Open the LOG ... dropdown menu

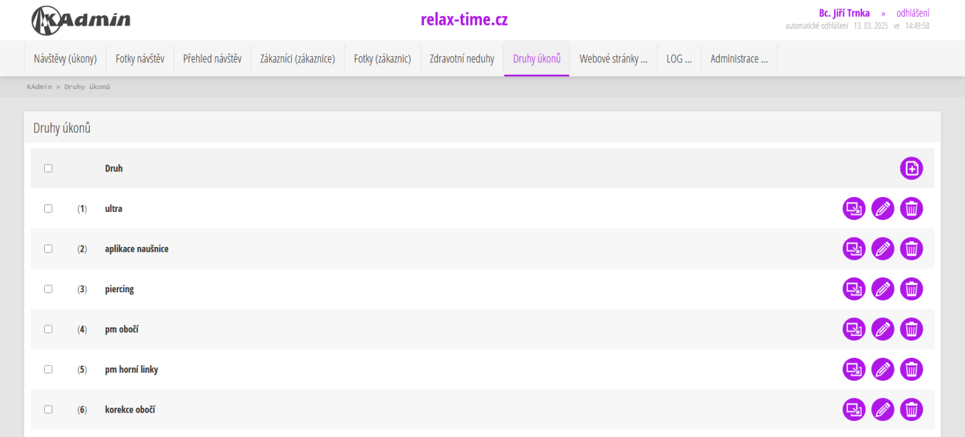[x=678, y=59]
